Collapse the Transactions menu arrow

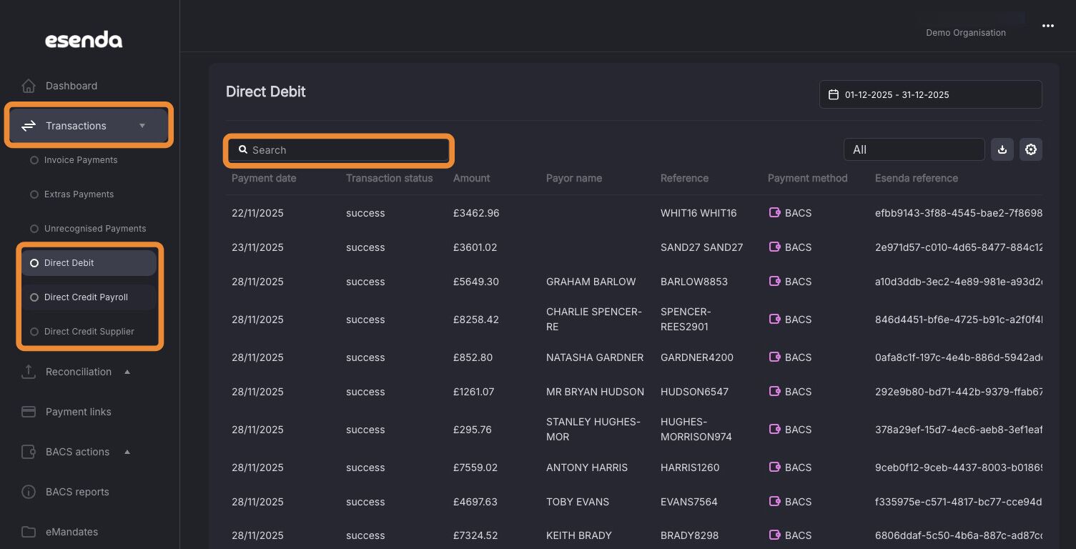[142, 126]
